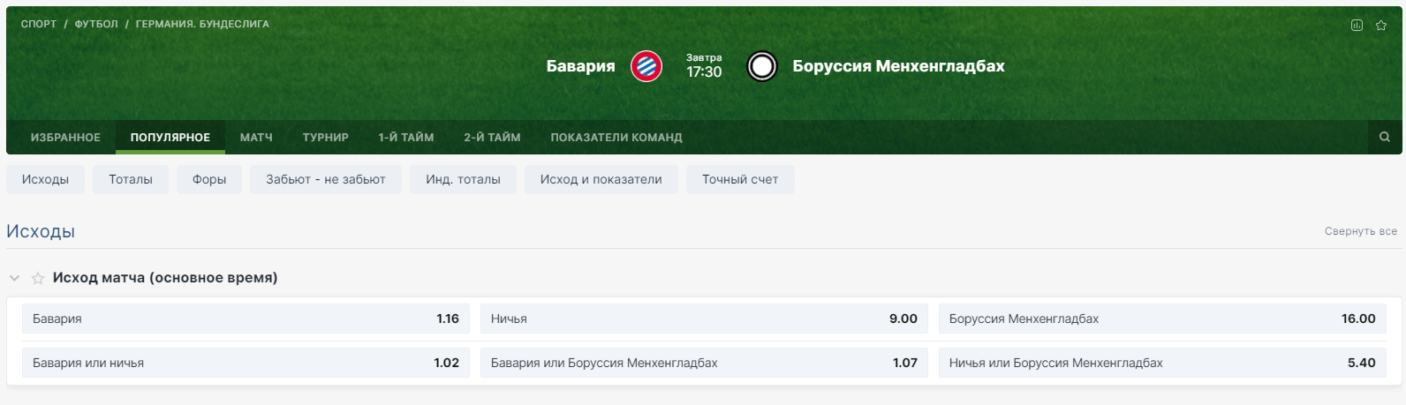
Task: Click Бавария team logo
Action: tap(646, 66)
